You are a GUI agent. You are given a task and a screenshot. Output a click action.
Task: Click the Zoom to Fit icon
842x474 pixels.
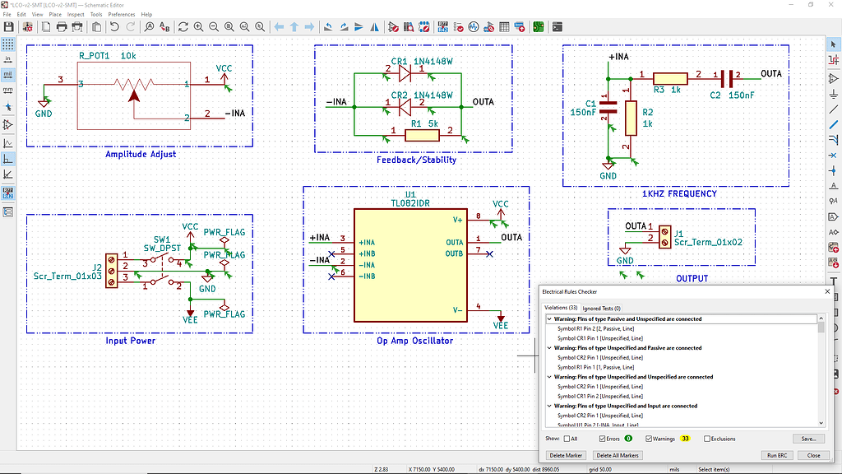229,27
